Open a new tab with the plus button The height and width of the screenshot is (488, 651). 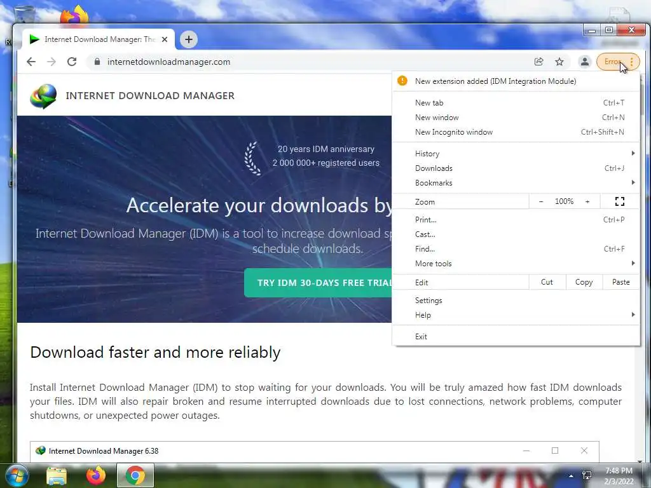pos(189,39)
